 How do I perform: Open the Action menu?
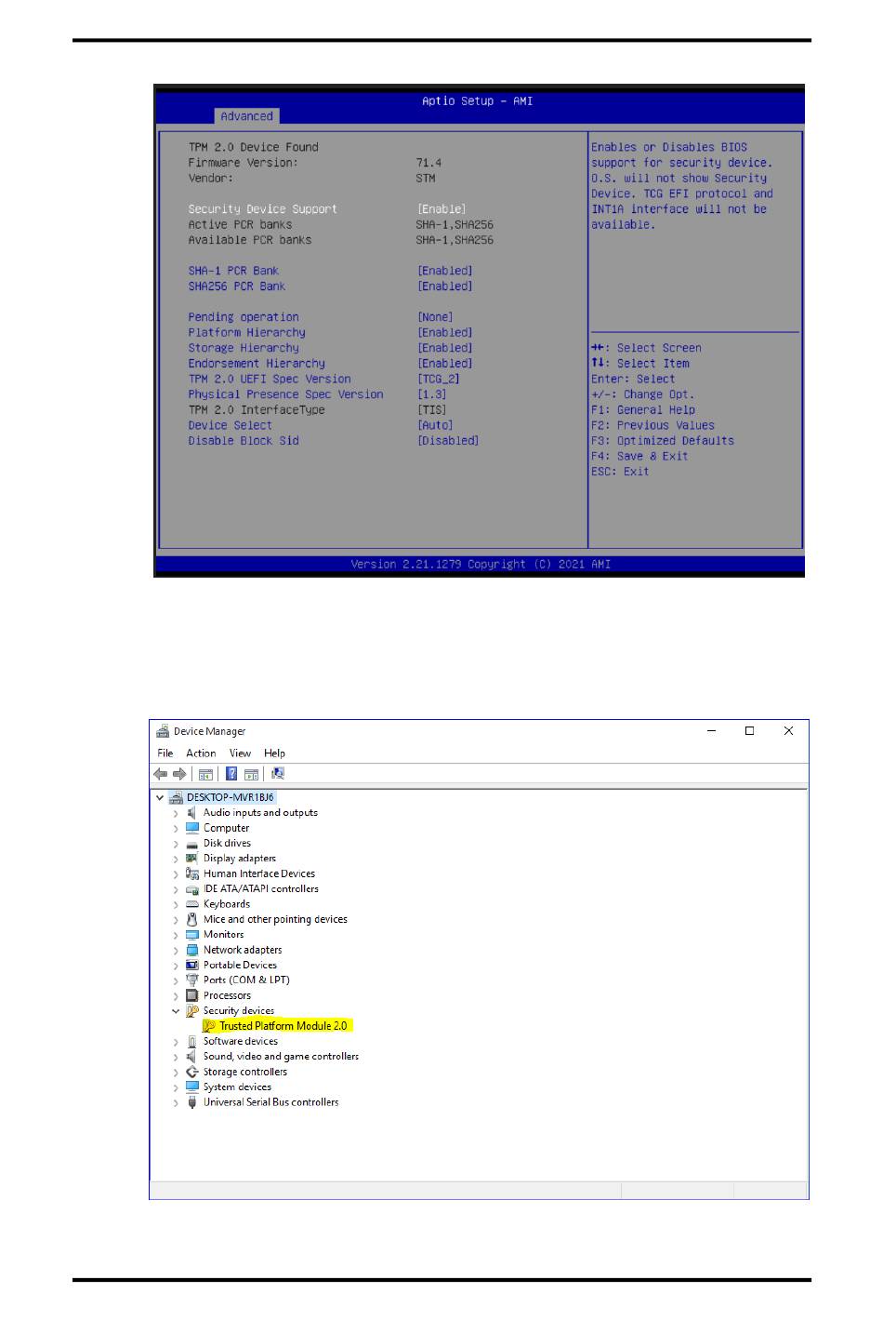(x=201, y=753)
